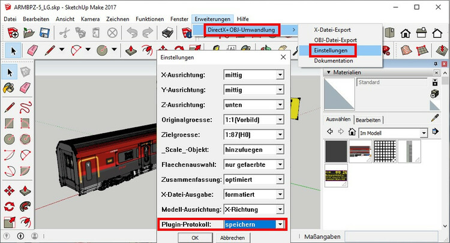450x243 pixels.
Task: Choose OBJ-Datei-Export from submenu
Action: coord(335,40)
